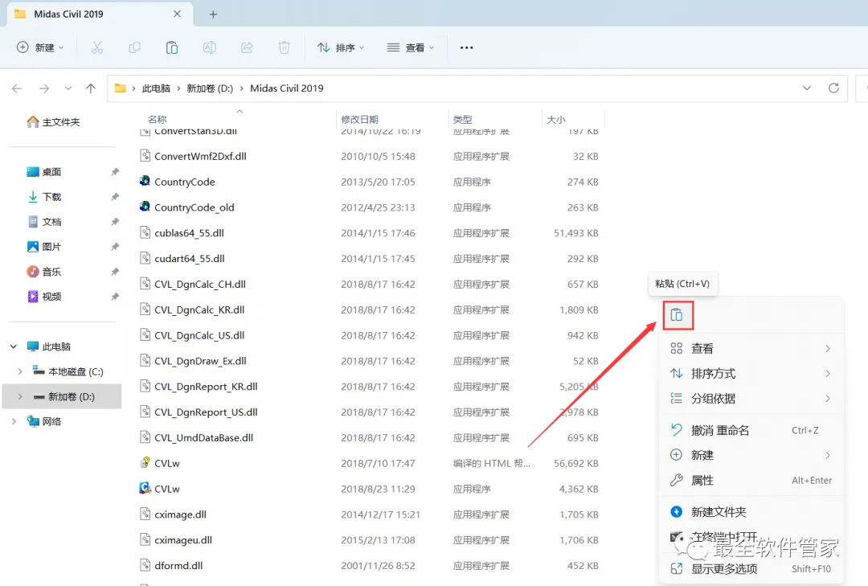868x586 pixels.
Task: Click the Rename icon in toolbar
Action: click(x=209, y=47)
